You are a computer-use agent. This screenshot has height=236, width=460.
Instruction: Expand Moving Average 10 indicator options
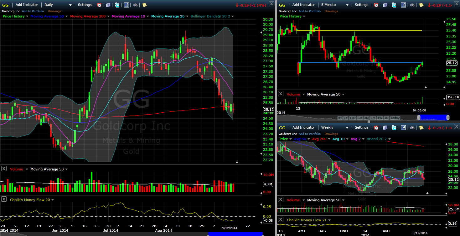coord(148,16)
